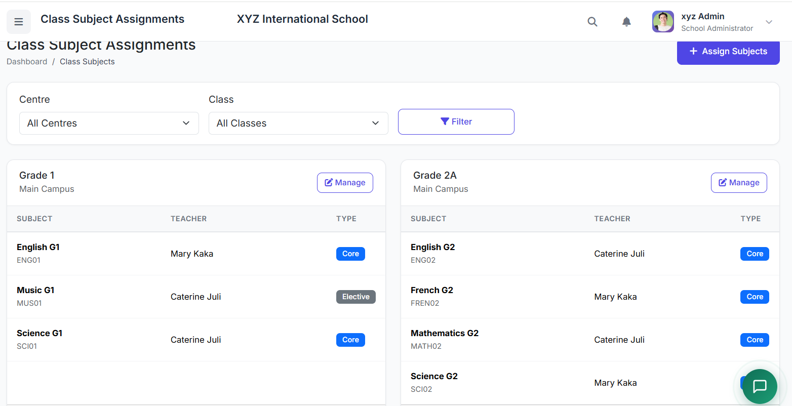The height and width of the screenshot is (406, 792).
Task: Click the MATH02 subject code
Action: pyautogui.click(x=426, y=346)
